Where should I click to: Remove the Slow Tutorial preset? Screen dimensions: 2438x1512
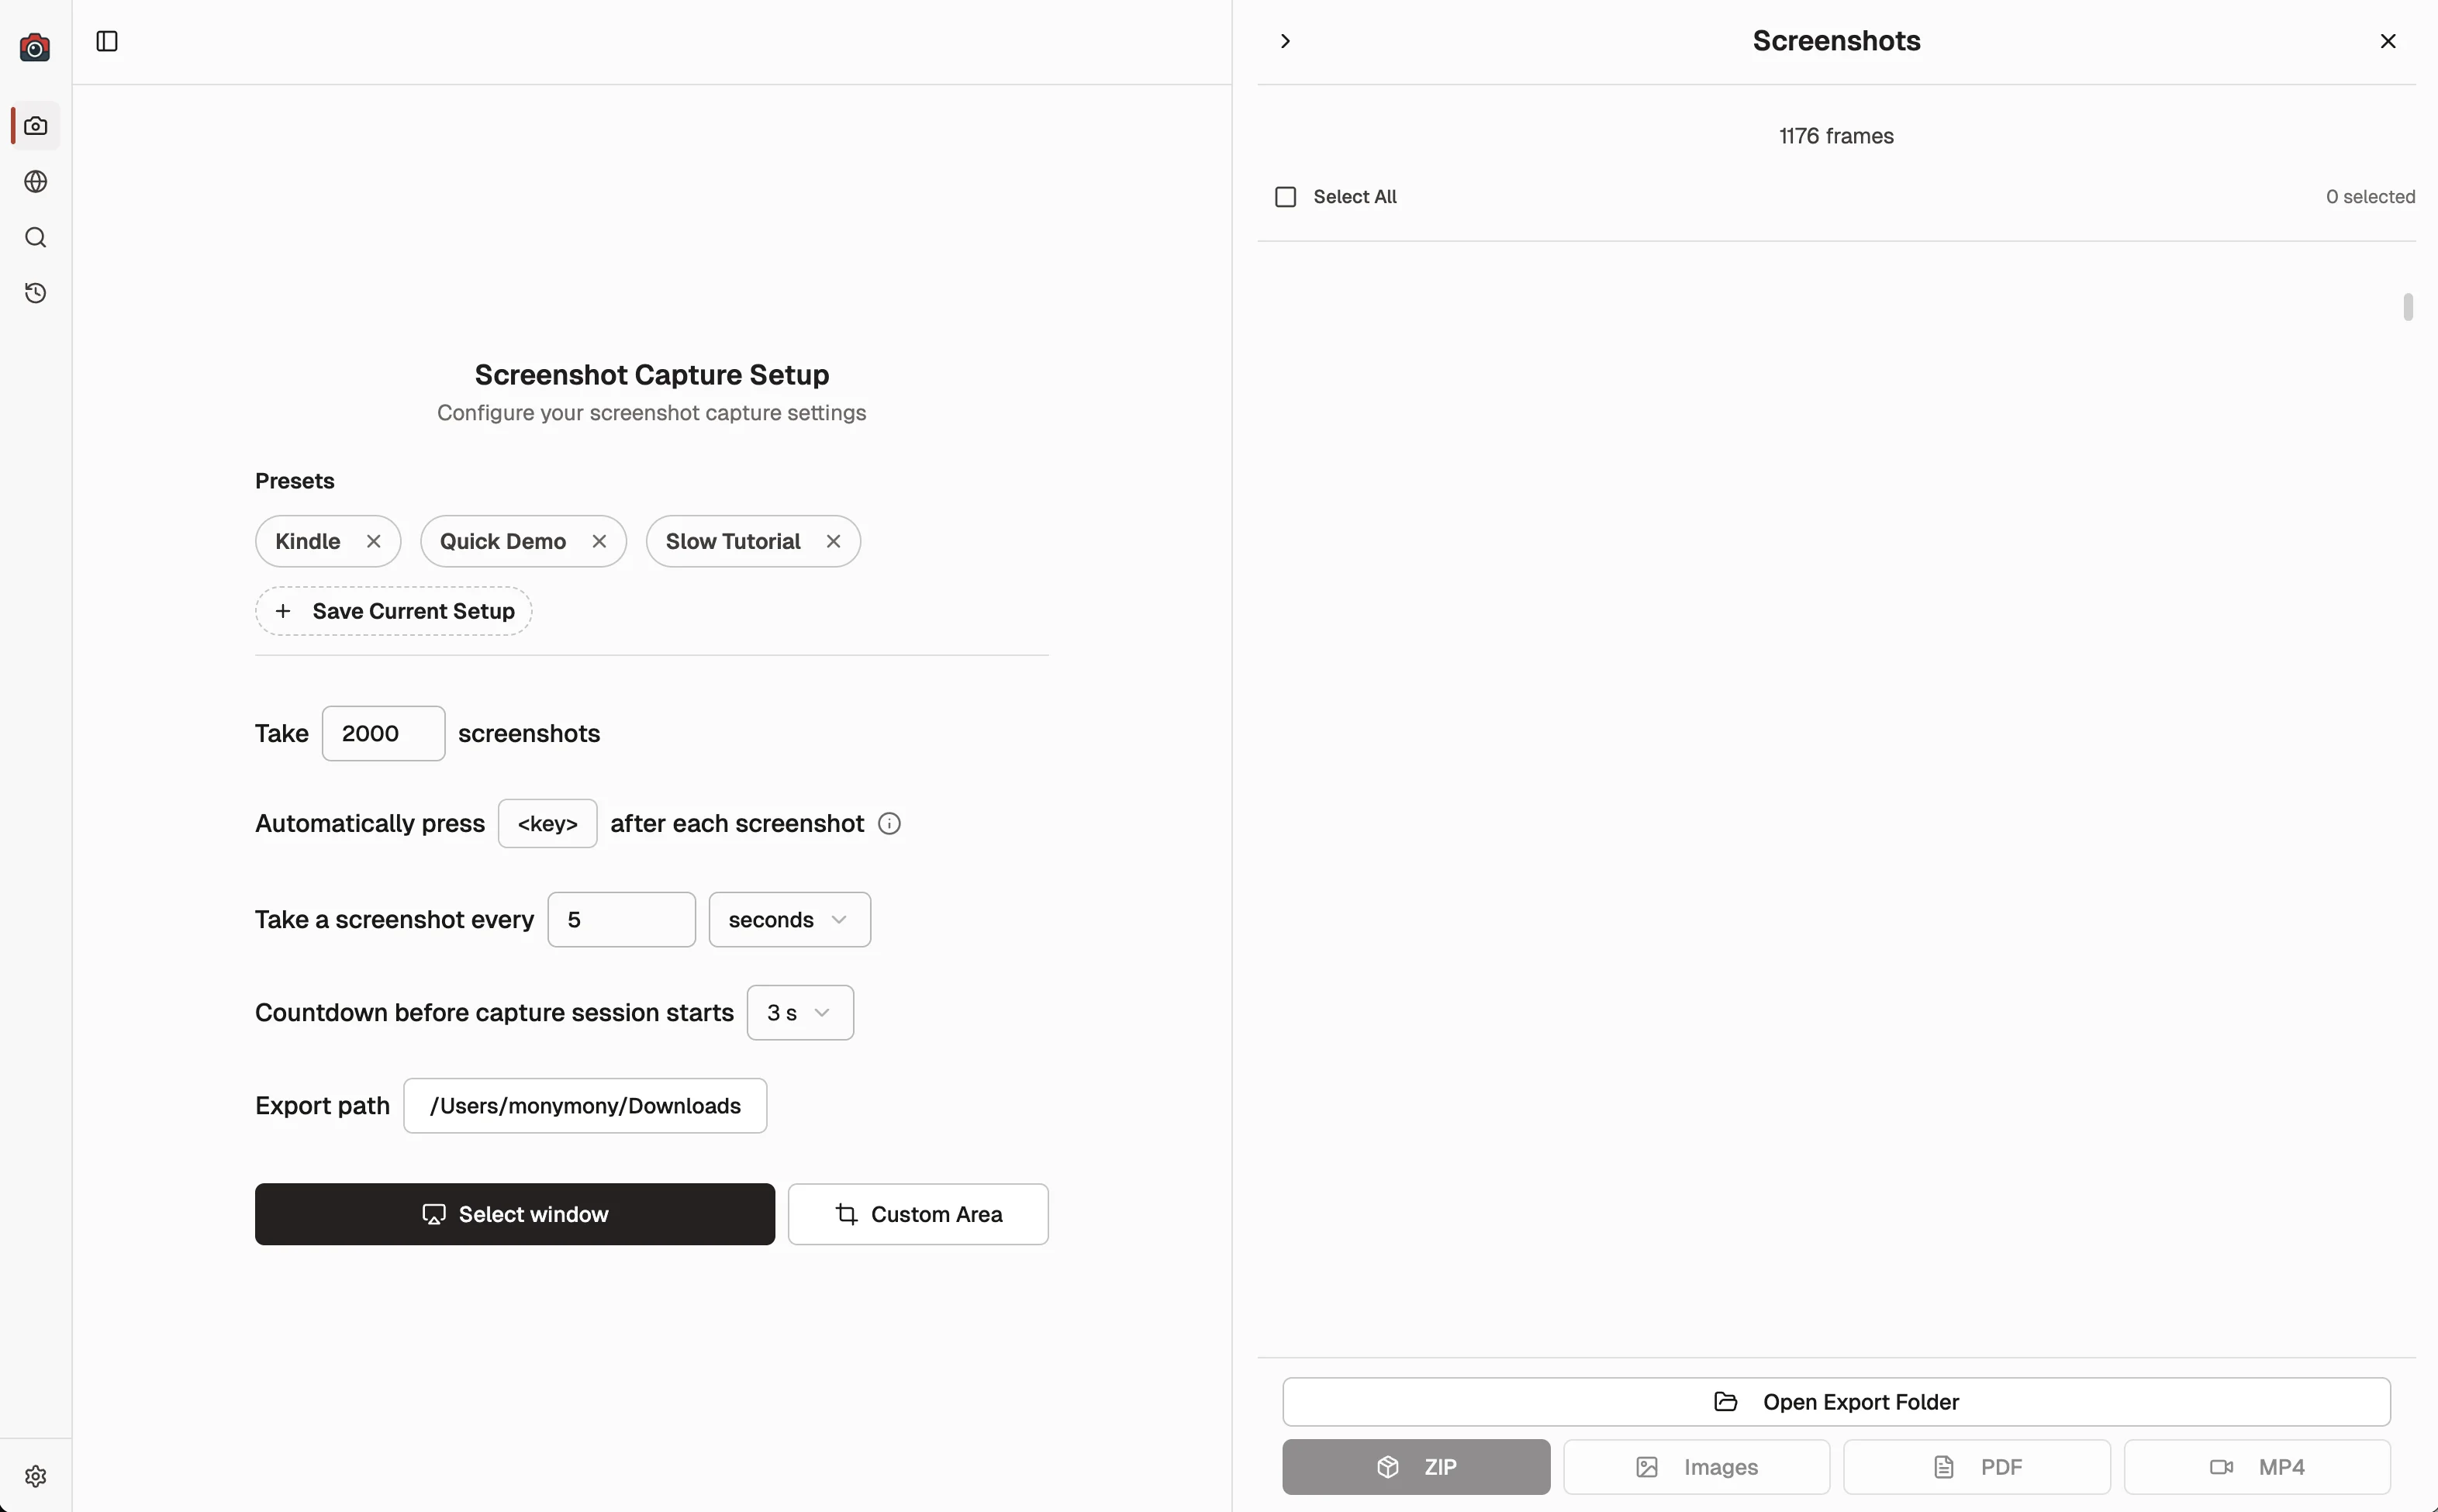click(x=833, y=541)
